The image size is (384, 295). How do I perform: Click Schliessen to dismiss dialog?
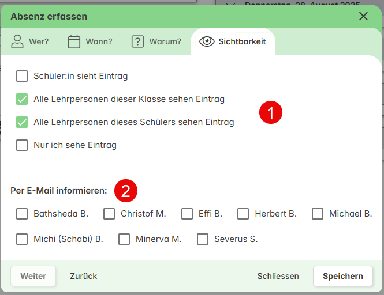(278, 276)
